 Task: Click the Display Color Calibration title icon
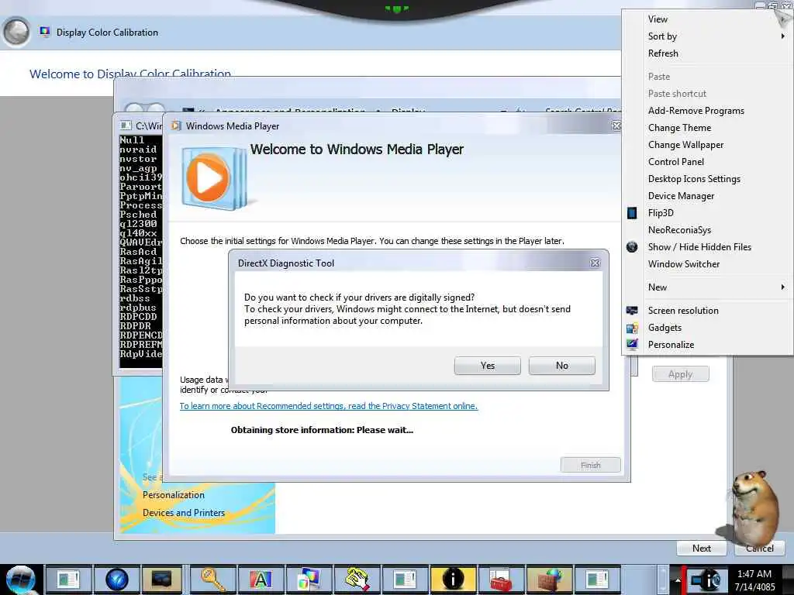coord(44,32)
